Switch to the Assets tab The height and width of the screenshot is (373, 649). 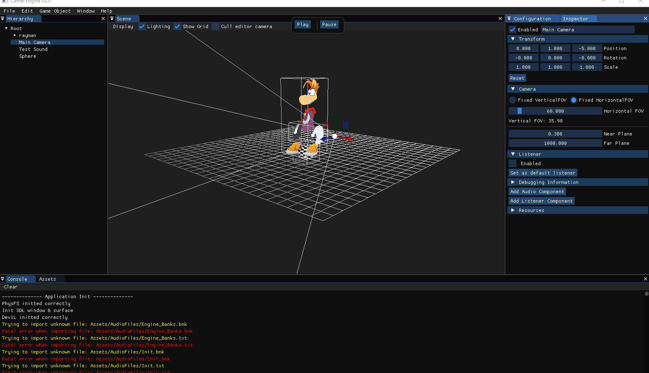point(48,279)
